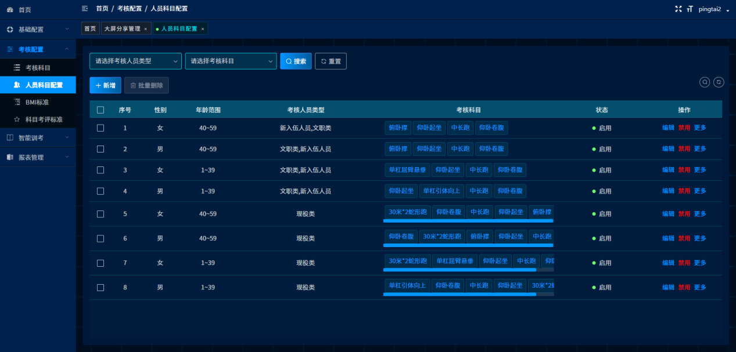736x352 pixels.
Task: Open 首页 dashboard icon in sidebar
Action: 10,10
